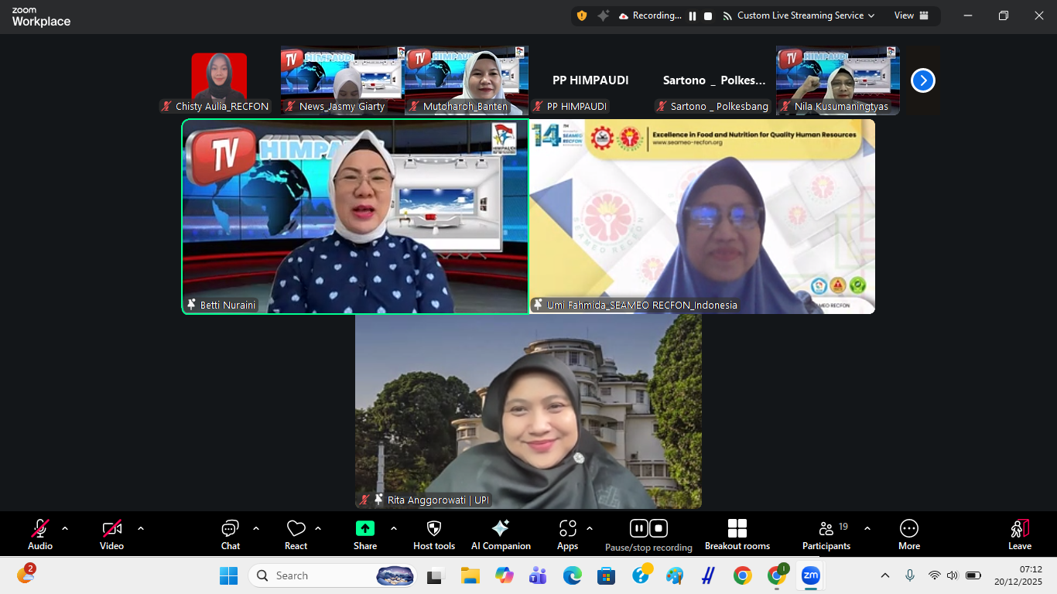Expand video options arrow next to Video

pos(141,529)
